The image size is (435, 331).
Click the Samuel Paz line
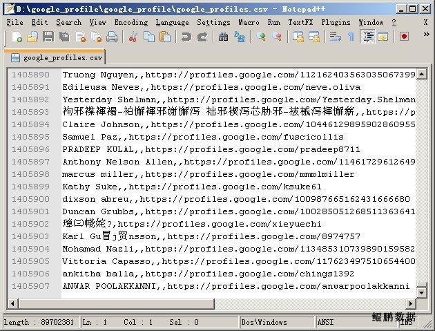tap(203, 137)
